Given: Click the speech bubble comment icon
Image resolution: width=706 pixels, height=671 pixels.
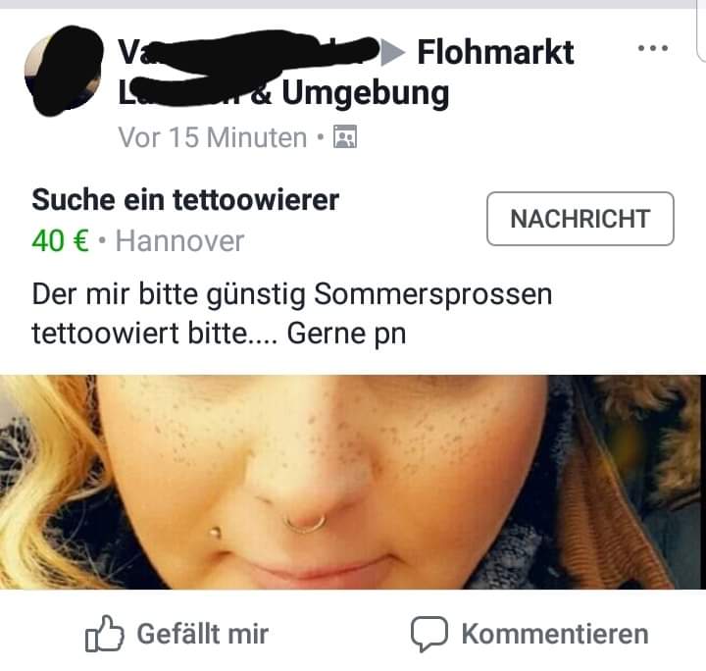Looking at the screenshot, I should 429,634.
